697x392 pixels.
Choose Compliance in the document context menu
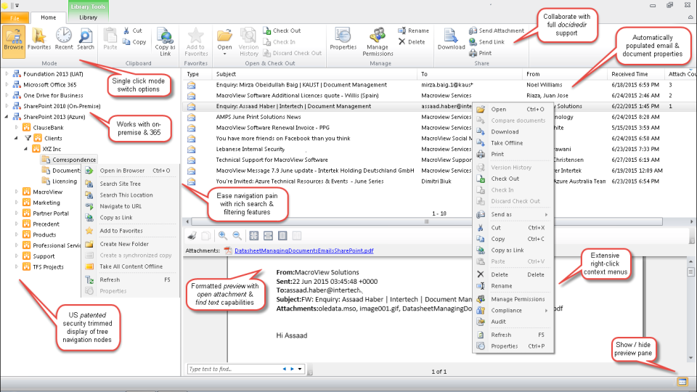pos(513,310)
